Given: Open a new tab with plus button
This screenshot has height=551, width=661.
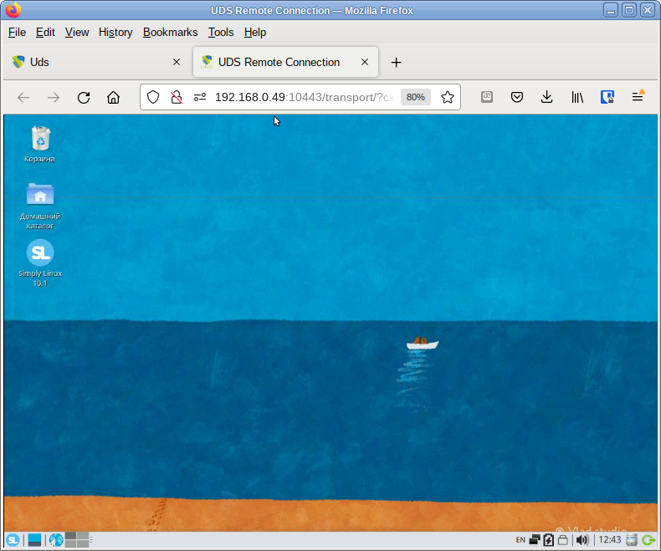Looking at the screenshot, I should 397,62.
